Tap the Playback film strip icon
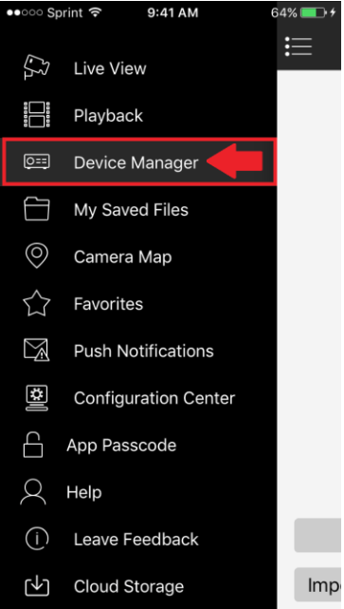Viewport: 344px width, 609px height. point(36,115)
